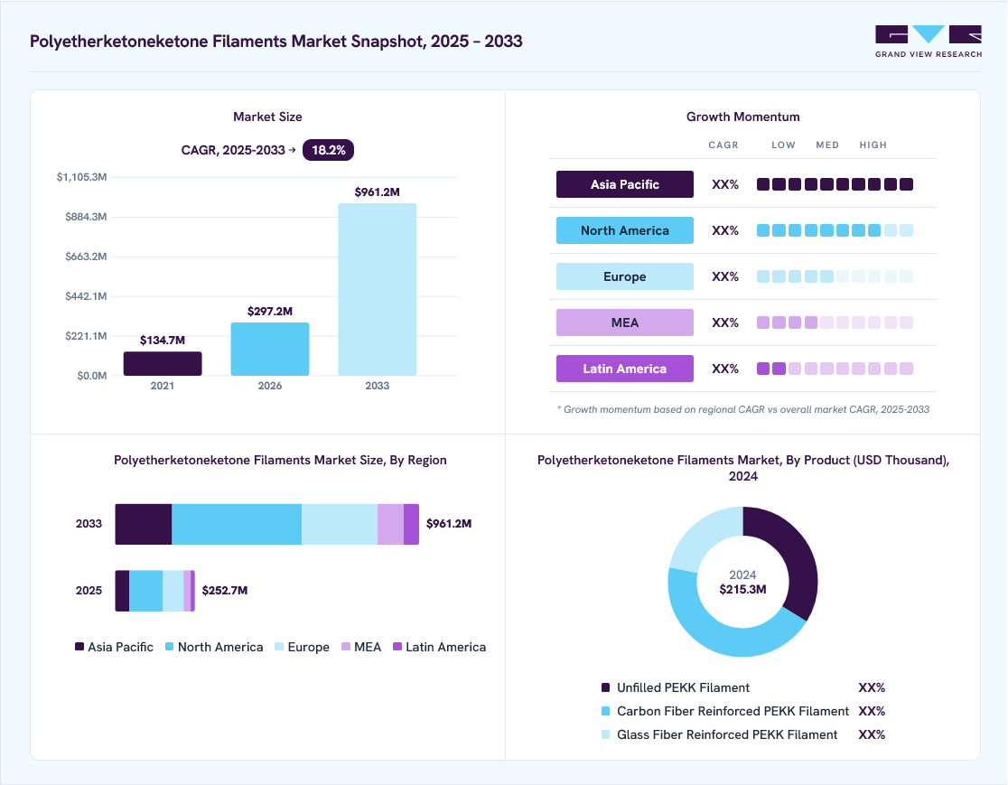This screenshot has height=785, width=1008.
Task: Click the Growth Momentum panel title
Action: [x=743, y=117]
